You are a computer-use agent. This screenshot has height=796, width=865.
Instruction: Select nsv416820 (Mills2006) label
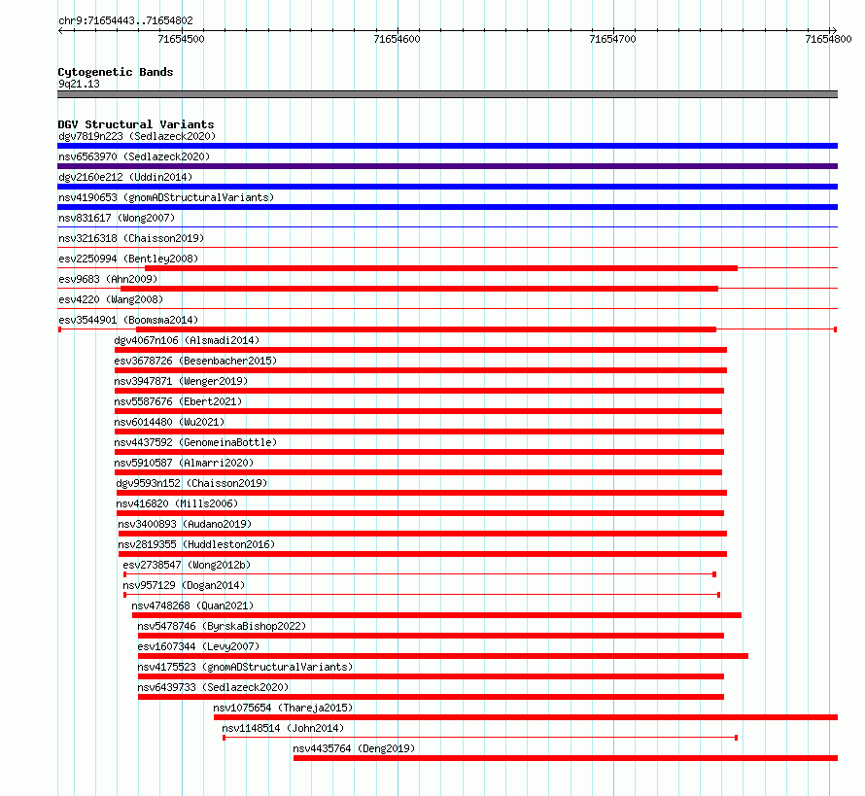pos(177,503)
